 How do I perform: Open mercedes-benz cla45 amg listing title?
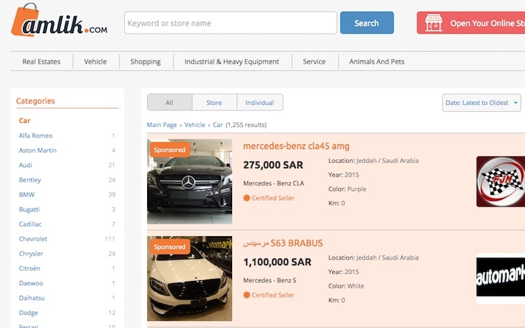point(296,146)
